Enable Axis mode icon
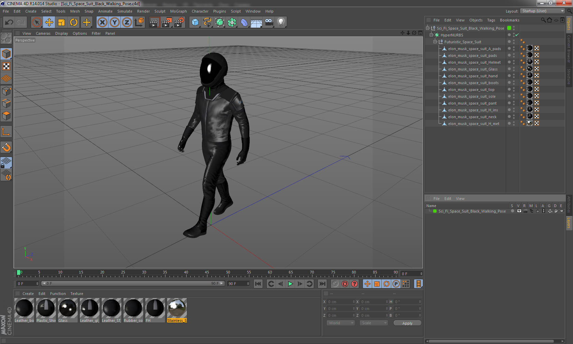This screenshot has width=573, height=344. coord(6,131)
